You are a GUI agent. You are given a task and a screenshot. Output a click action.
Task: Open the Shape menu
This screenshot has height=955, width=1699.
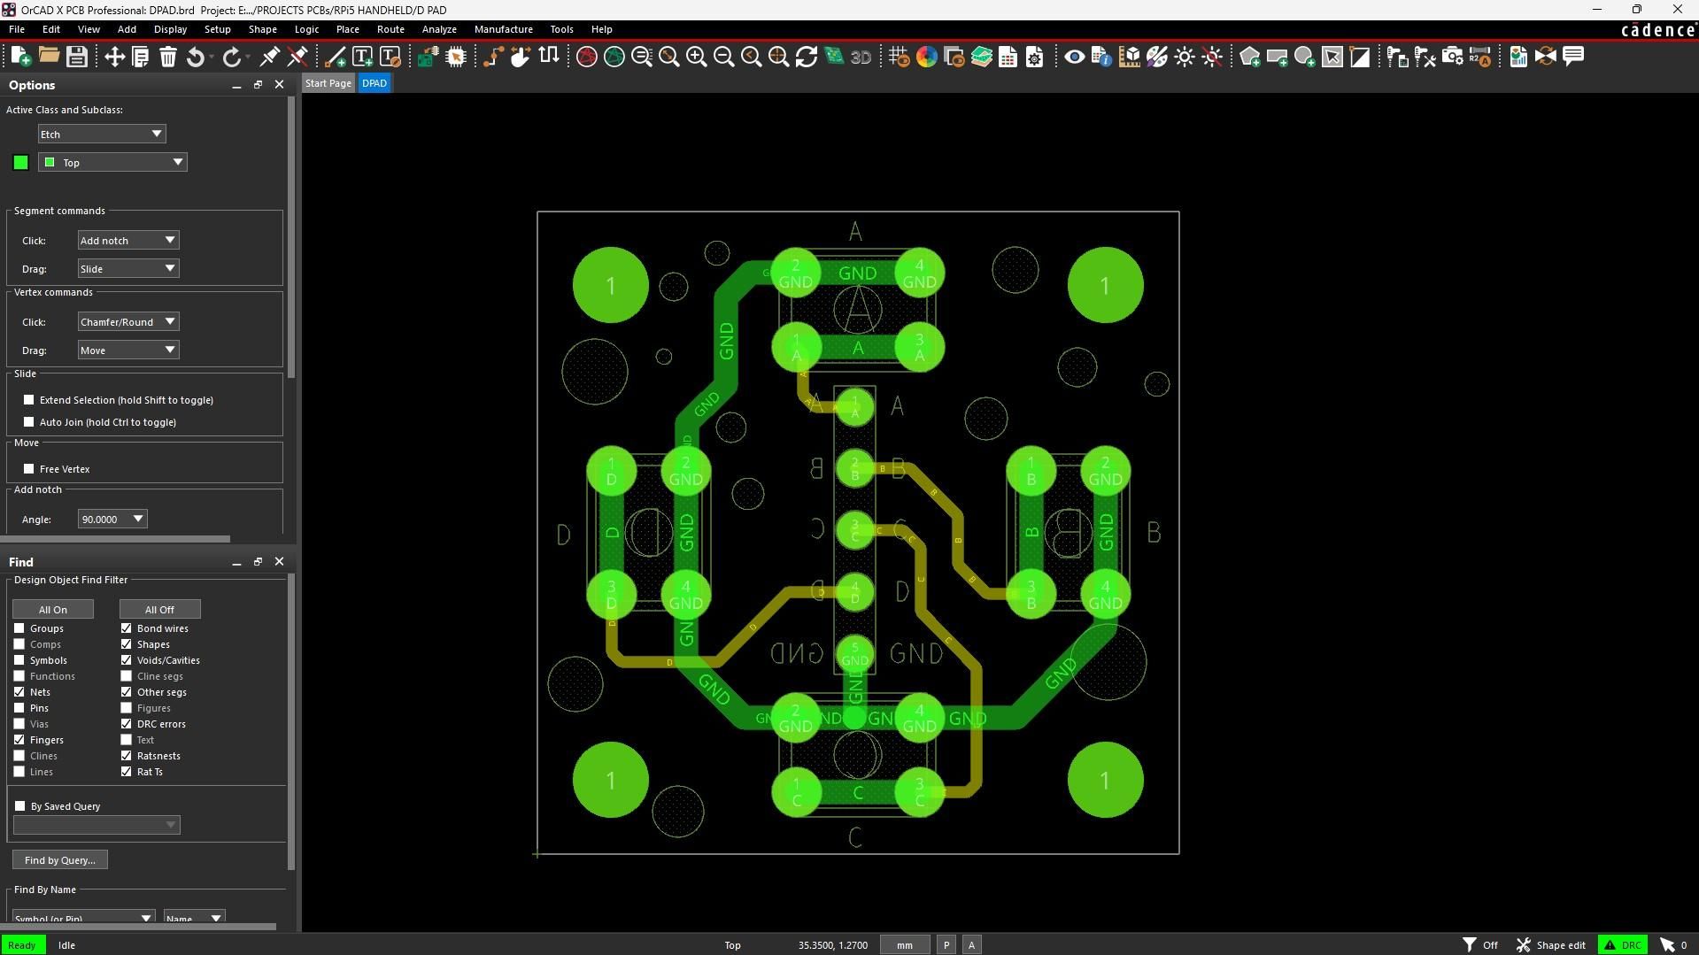click(262, 29)
